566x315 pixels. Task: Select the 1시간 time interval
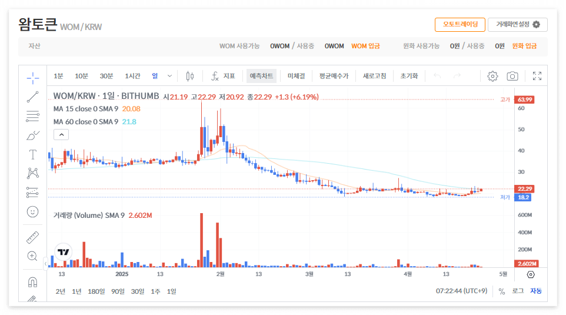tap(132, 76)
